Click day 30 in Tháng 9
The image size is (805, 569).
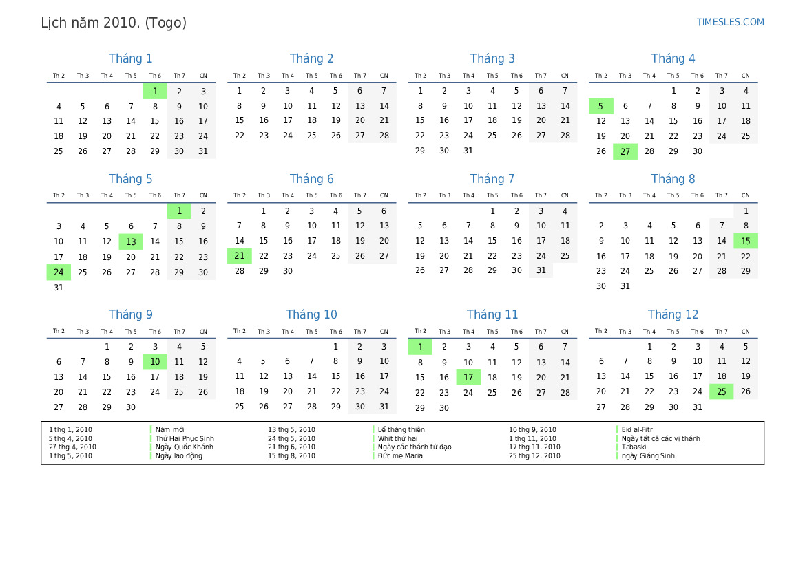point(131,407)
